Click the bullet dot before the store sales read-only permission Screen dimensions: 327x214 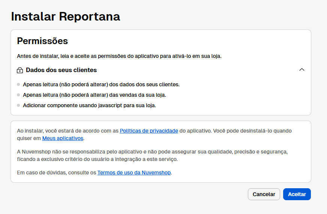(18, 95)
